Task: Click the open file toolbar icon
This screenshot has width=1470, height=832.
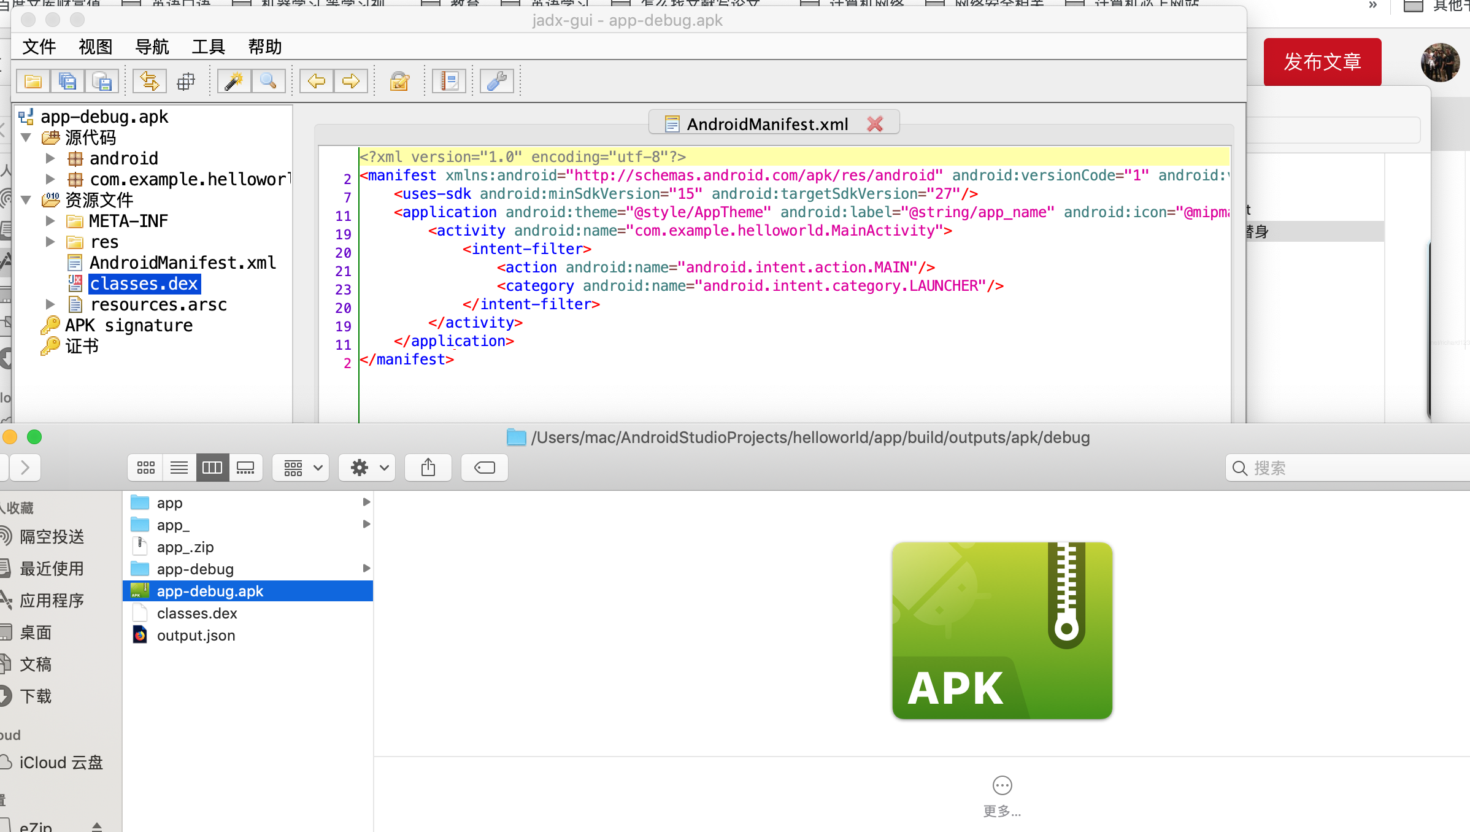Action: pos(33,81)
